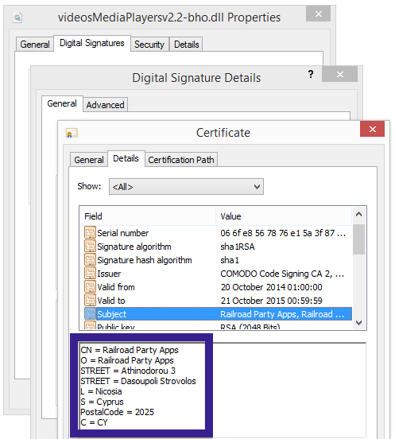The height and width of the screenshot is (439, 395).
Task: Click the Valid from field icon
Action: 90,286
